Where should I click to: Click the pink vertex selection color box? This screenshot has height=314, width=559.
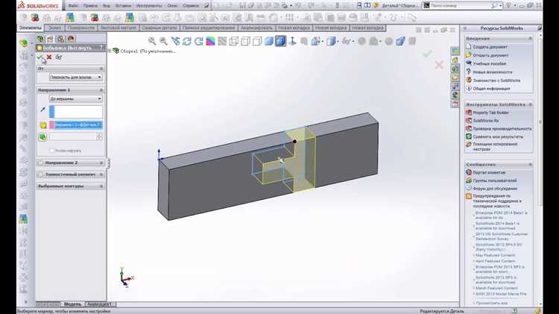click(51, 125)
